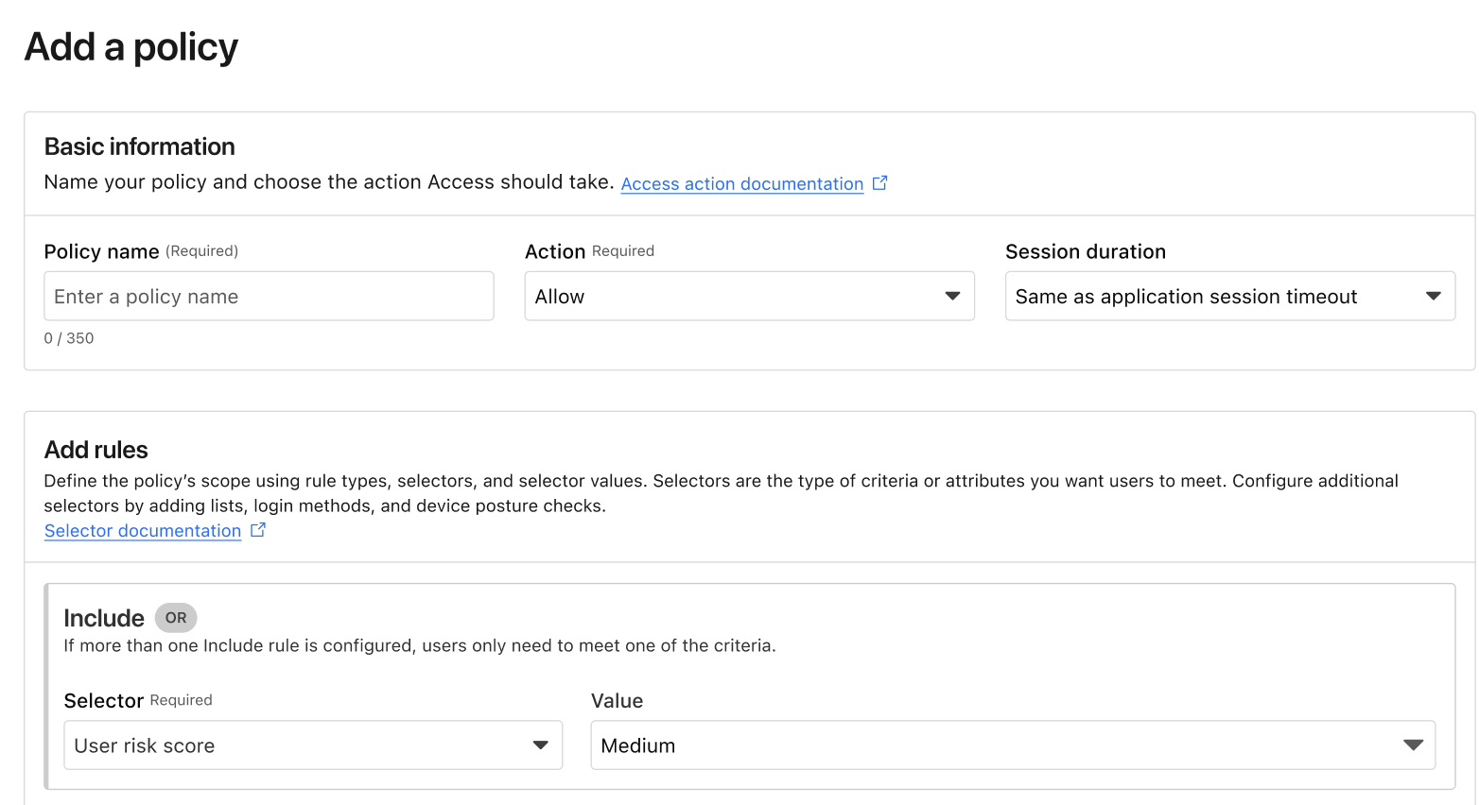Click the Value field's caret arrow
This screenshot has width=1479, height=805.
click(1413, 745)
